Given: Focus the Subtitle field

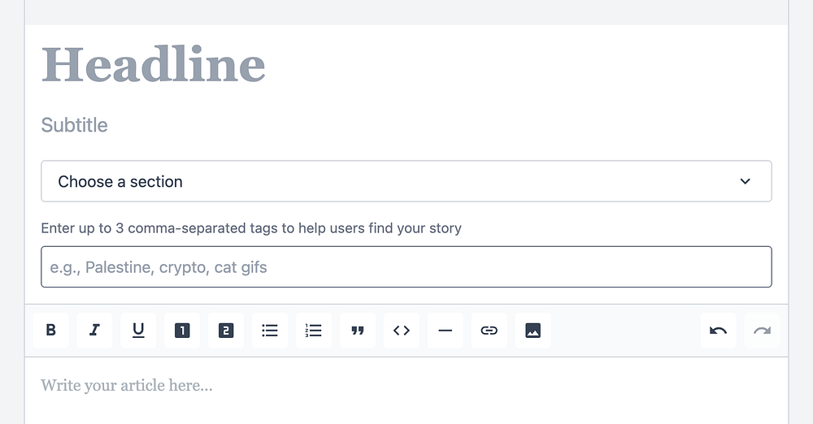Looking at the screenshot, I should click(x=75, y=125).
